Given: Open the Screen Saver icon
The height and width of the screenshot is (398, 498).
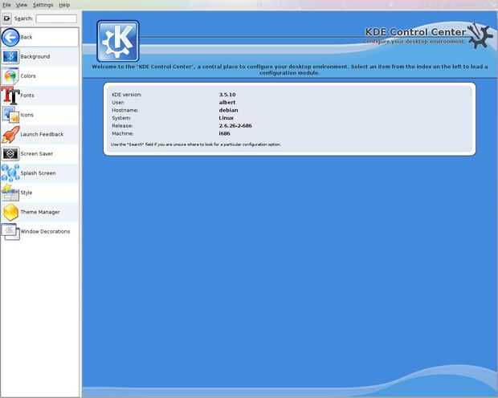Looking at the screenshot, I should click(x=10, y=154).
